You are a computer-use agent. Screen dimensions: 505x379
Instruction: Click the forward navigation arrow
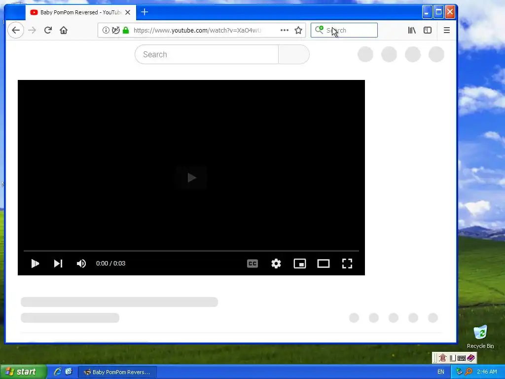pos(32,30)
